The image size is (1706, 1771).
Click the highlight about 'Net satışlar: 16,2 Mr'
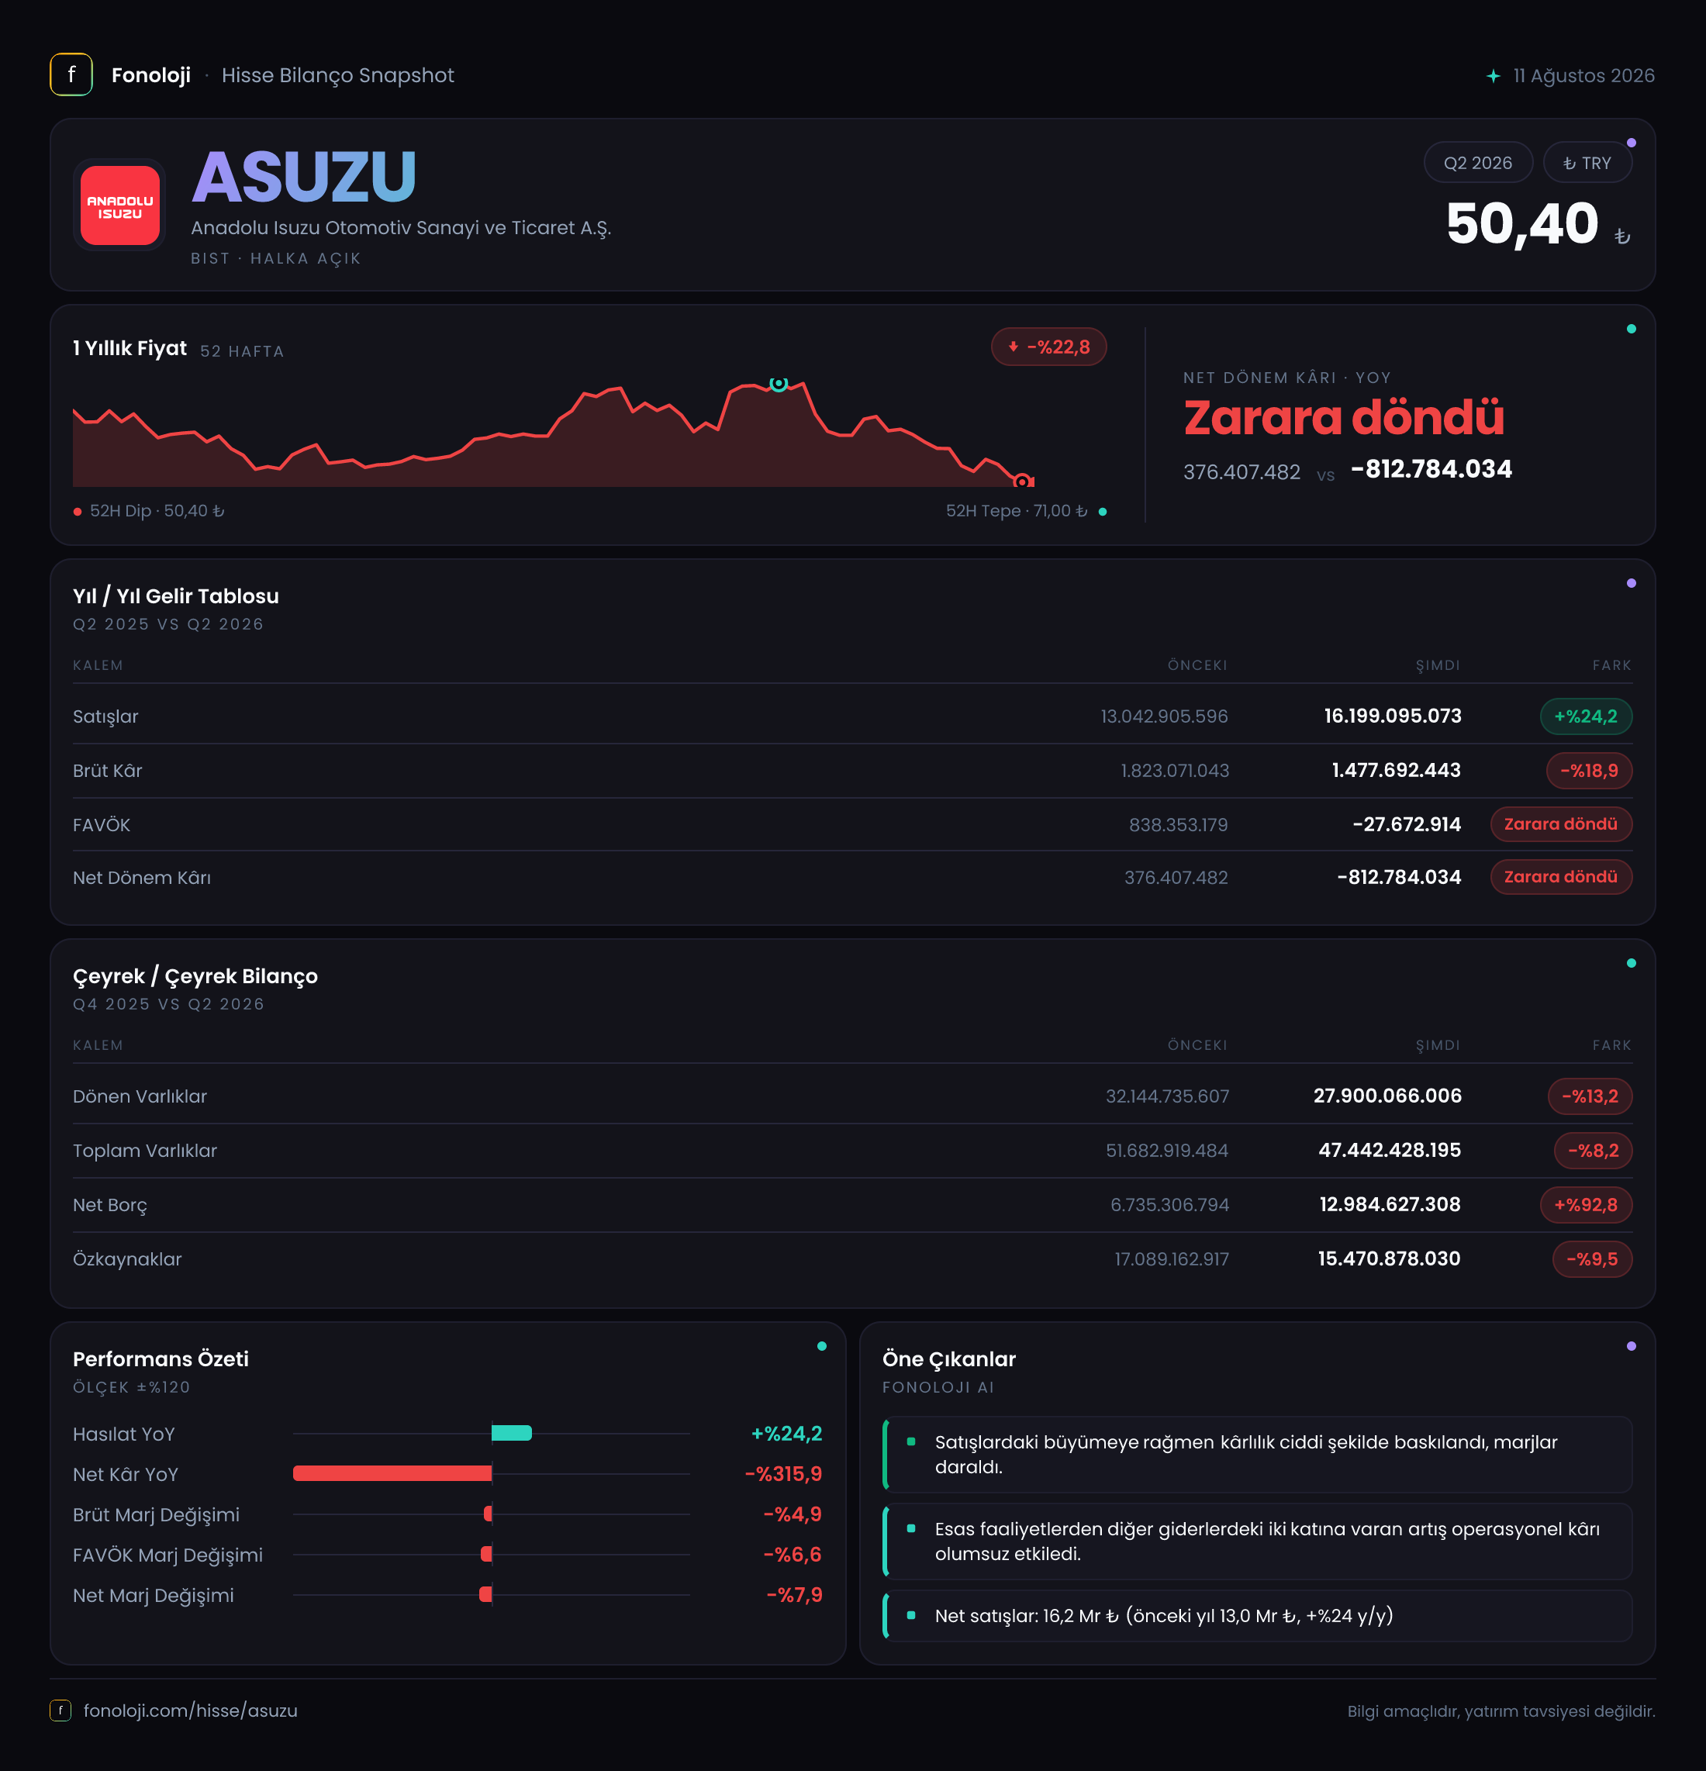(x=1257, y=1616)
